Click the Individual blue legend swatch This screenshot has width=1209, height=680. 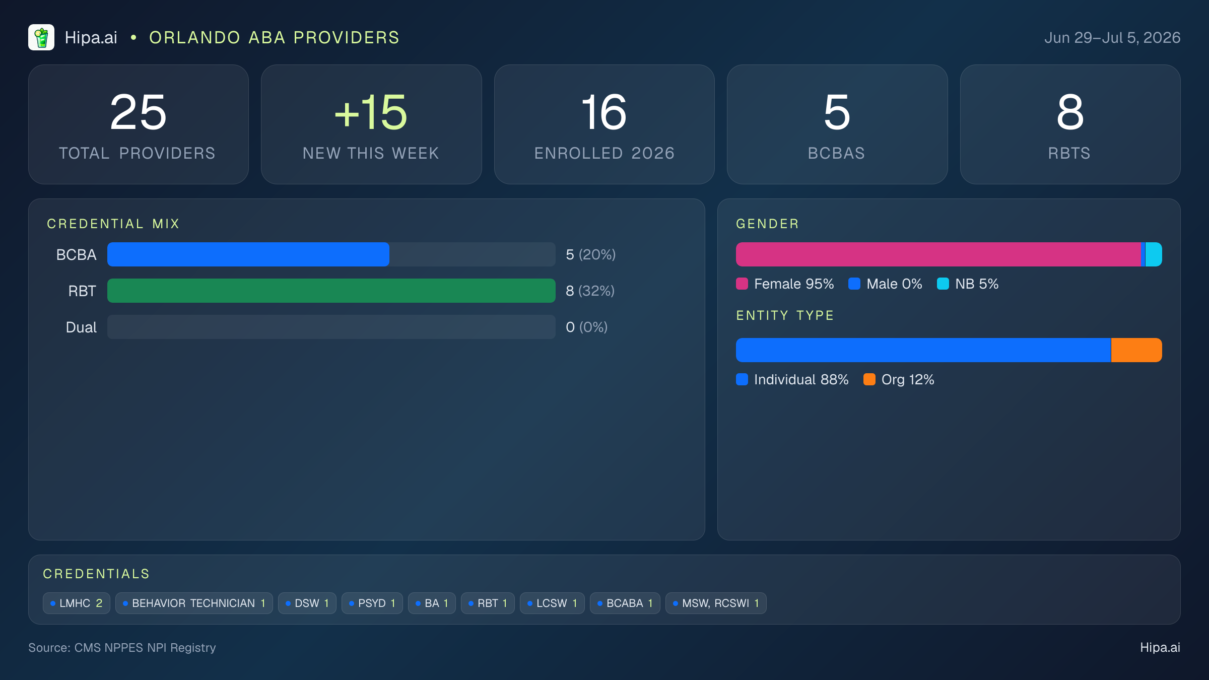(742, 379)
